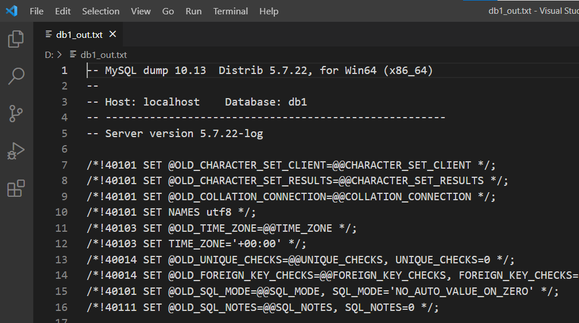Click the text 'Distrib 5.7.22,' on line 1
The height and width of the screenshot is (323, 579).
click(266, 71)
